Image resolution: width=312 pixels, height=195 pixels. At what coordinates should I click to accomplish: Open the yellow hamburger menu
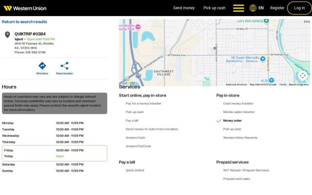pyautogui.click(x=238, y=8)
